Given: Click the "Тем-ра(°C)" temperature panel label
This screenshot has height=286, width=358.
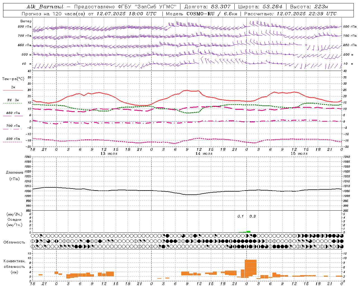Looking at the screenshot, I should 13,79.
